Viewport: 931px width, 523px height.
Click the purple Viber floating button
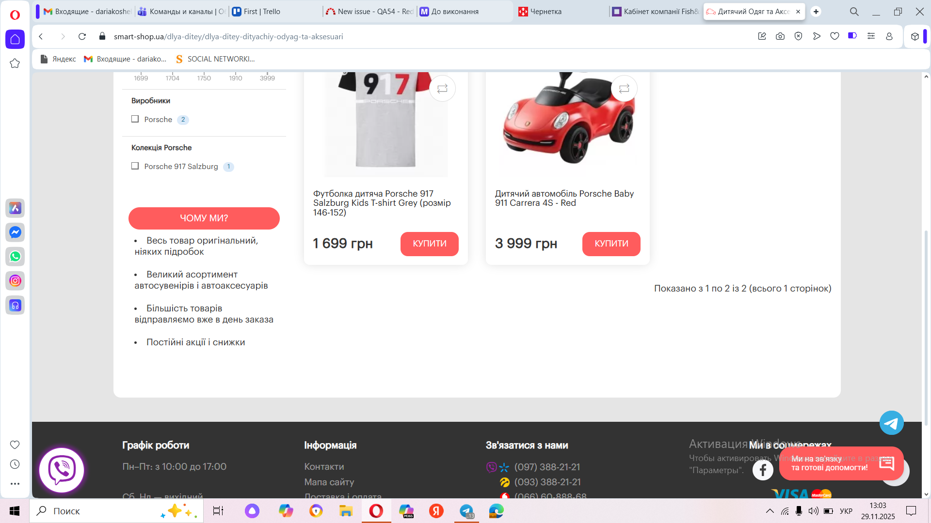62,470
